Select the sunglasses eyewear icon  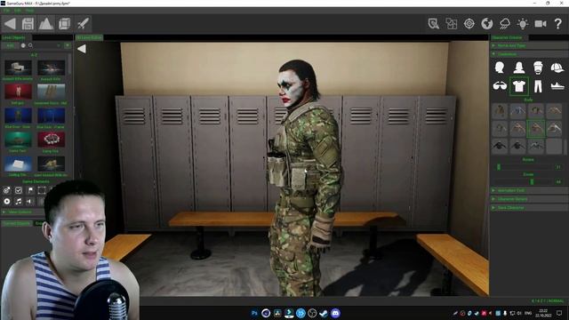coord(500,86)
